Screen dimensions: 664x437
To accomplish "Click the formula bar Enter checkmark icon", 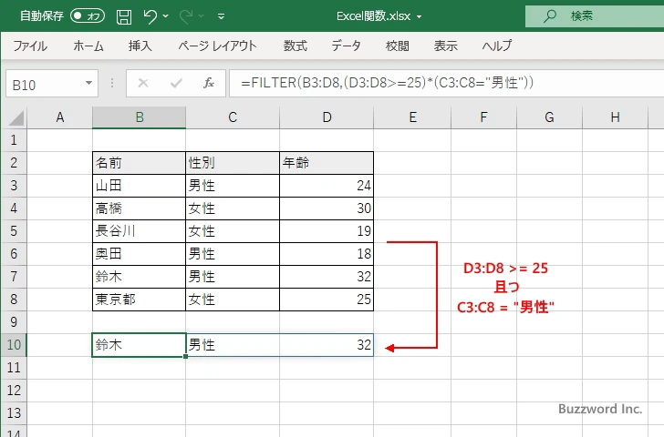I will (175, 83).
